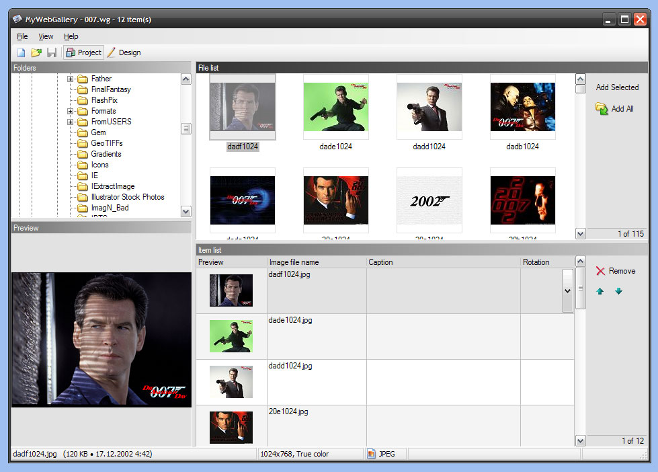Click the Add Selected button
Viewport: 658px width, 472px height.
tap(617, 87)
